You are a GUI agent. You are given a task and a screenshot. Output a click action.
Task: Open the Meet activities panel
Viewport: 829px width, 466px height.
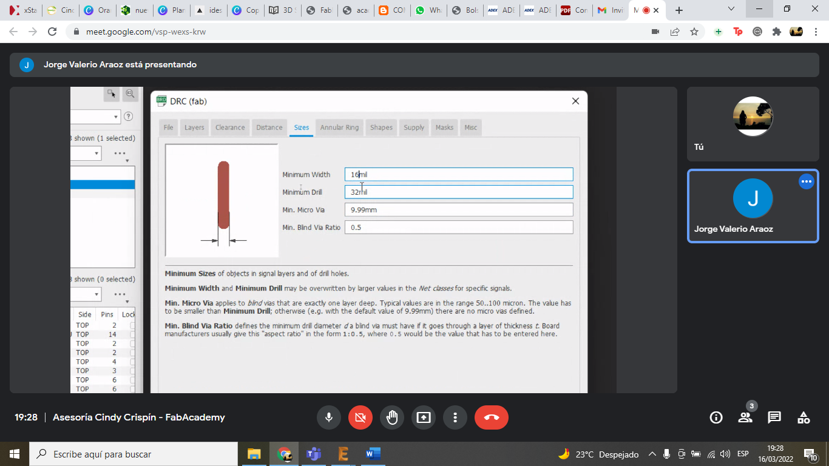pos(804,417)
